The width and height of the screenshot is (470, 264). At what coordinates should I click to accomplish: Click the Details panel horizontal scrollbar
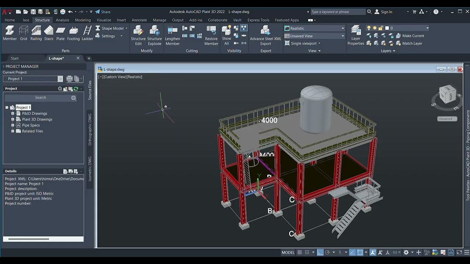pyautogui.click(x=28, y=239)
